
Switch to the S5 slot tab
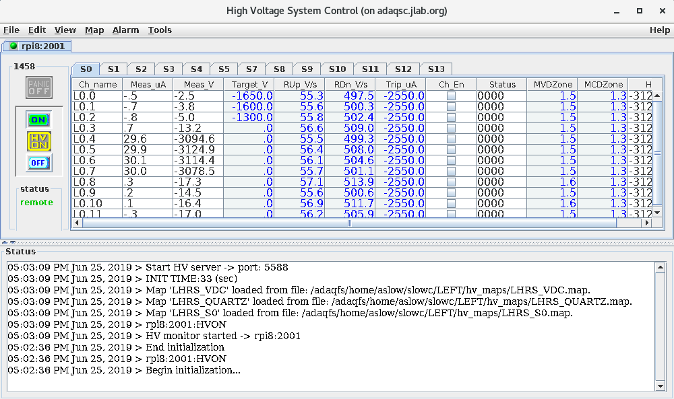point(224,69)
